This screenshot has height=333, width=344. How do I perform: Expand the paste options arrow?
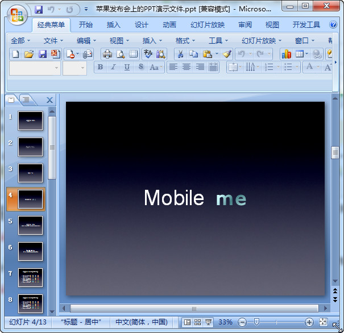click(217, 54)
